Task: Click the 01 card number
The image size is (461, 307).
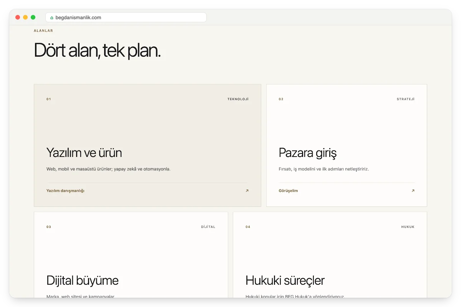Action: tap(49, 99)
